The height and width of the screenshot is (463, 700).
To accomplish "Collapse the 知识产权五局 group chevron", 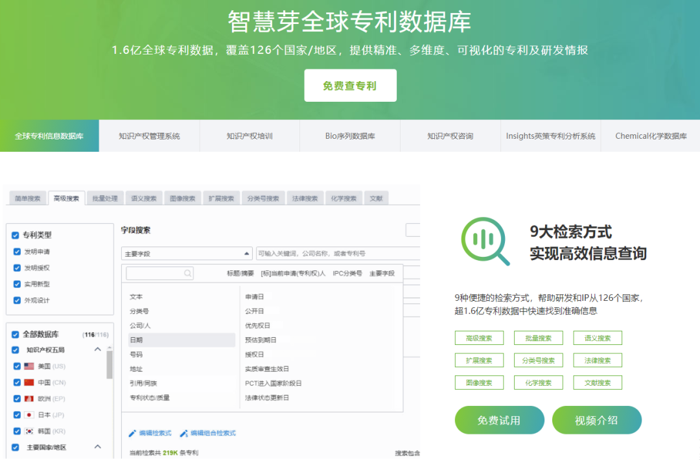I will tap(98, 349).
